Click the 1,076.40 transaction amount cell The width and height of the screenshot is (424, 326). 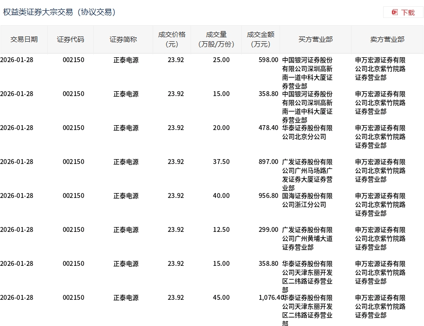270,298
